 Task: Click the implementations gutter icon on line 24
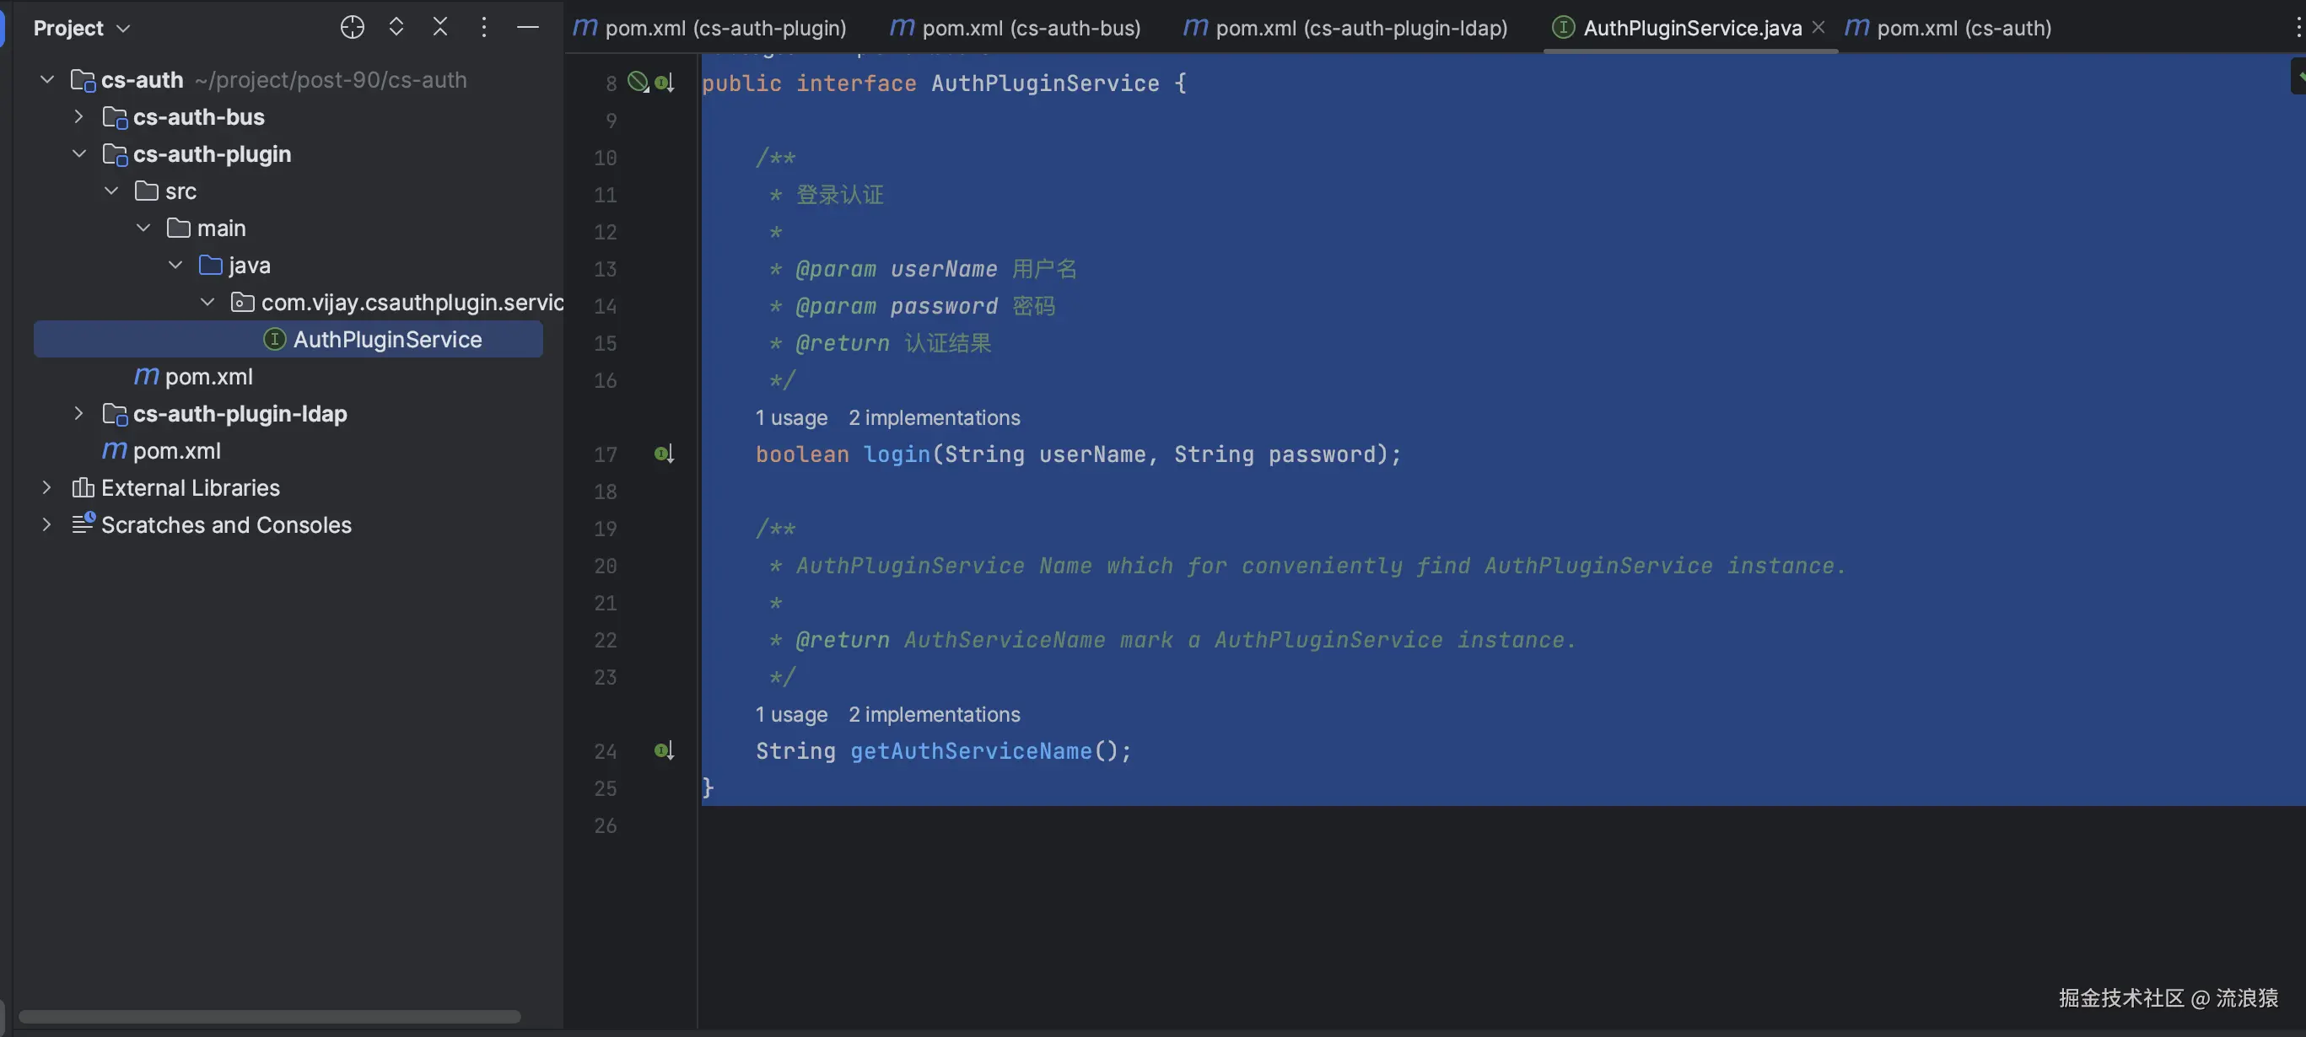(663, 750)
